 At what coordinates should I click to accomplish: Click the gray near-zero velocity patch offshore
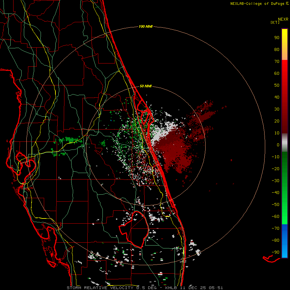click(163, 132)
